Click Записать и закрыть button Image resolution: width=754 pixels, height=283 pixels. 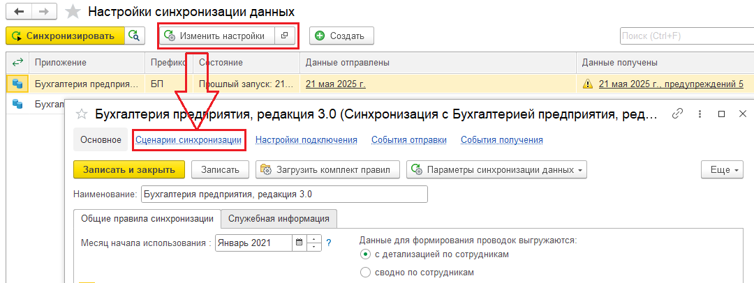point(129,169)
